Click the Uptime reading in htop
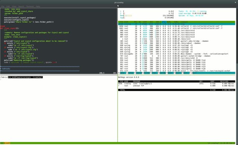This screenshot has height=145, width=238. tap(191, 16)
